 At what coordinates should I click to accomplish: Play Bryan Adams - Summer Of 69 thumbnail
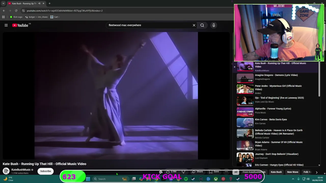pyautogui.click(x=245, y=145)
